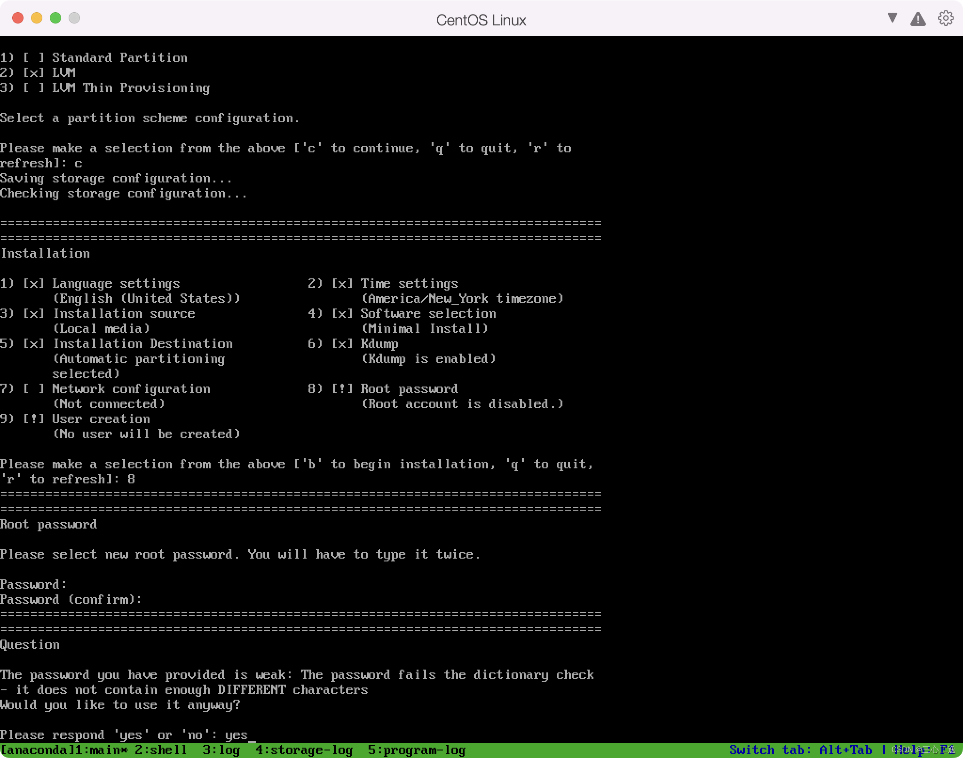
Task: Click '(Minimal Install)' text
Action: tap(425, 329)
